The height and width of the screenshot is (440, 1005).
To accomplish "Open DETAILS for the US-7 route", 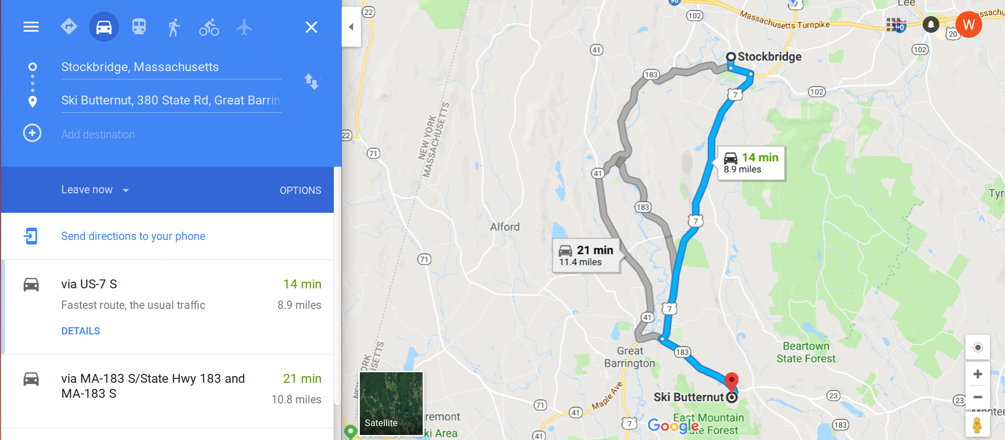I will 81,331.
